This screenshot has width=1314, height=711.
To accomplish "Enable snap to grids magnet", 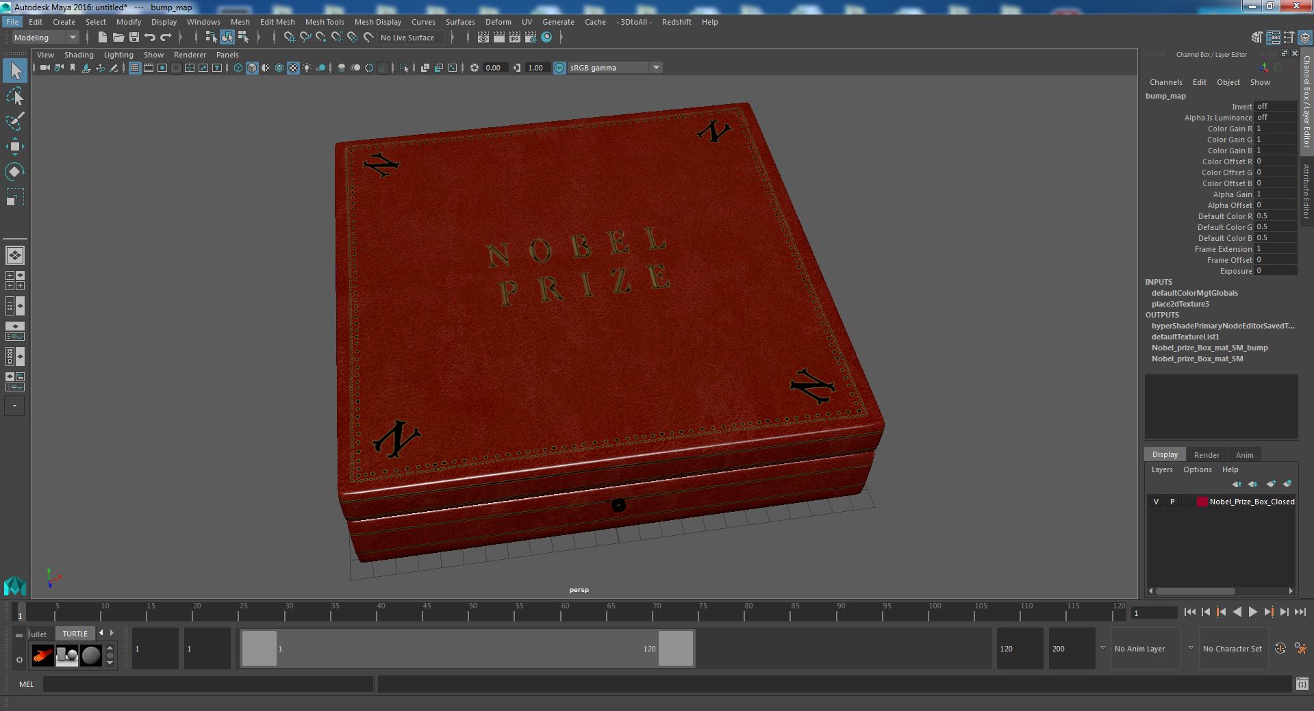I will pyautogui.click(x=289, y=38).
